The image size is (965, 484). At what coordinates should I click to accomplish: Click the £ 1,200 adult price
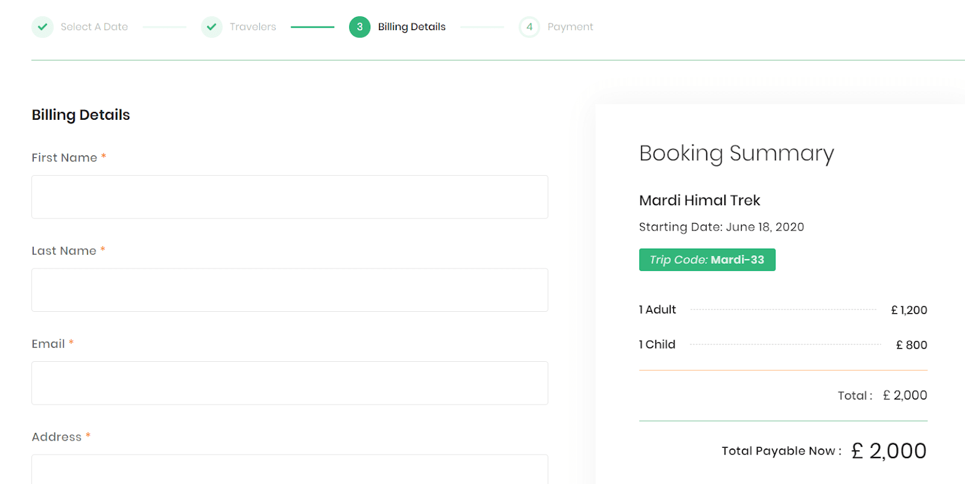pyautogui.click(x=909, y=310)
